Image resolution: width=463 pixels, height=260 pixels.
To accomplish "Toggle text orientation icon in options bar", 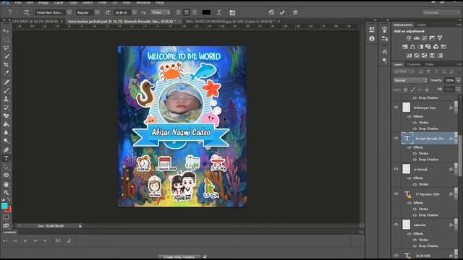I will click(x=26, y=12).
